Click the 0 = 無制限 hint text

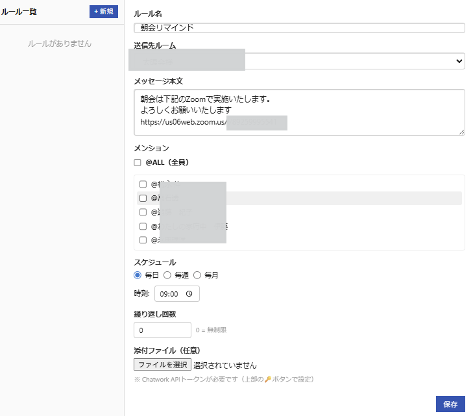point(211,330)
